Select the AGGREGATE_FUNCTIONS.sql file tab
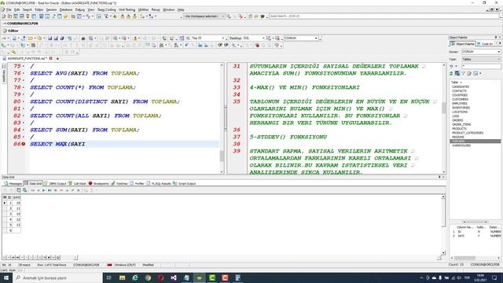 pos(26,59)
